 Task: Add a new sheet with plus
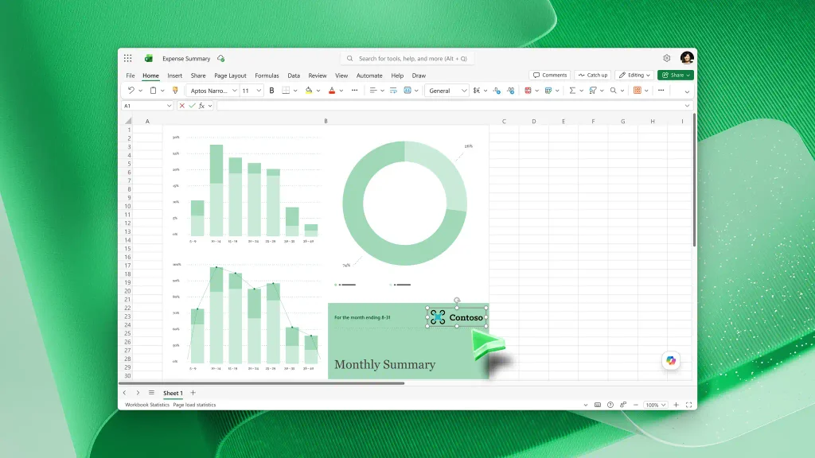(x=193, y=393)
